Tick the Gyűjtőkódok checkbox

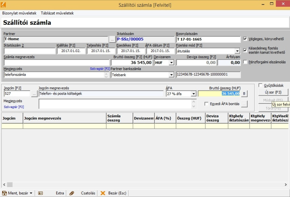260,85
